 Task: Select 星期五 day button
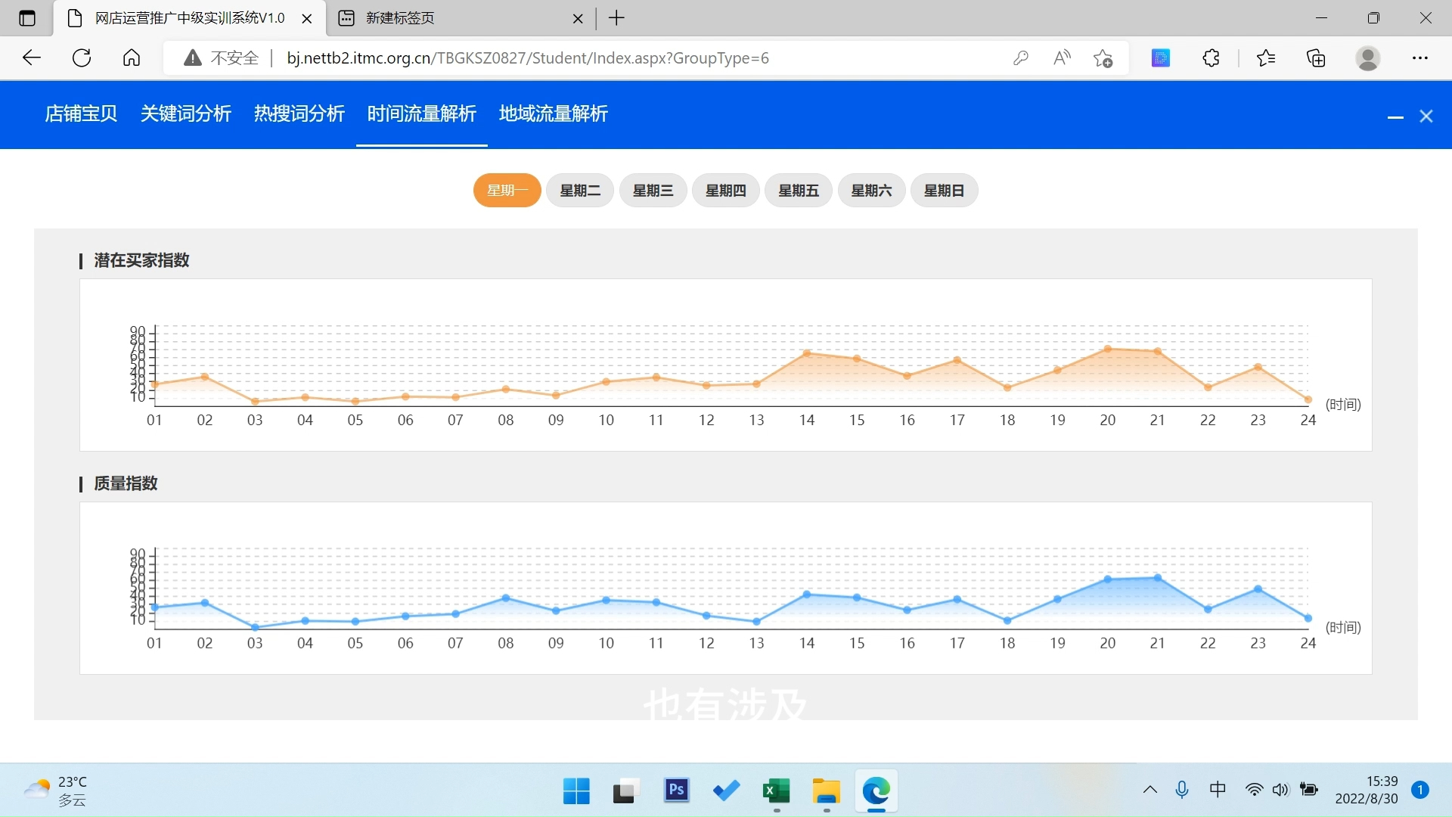pos(799,191)
